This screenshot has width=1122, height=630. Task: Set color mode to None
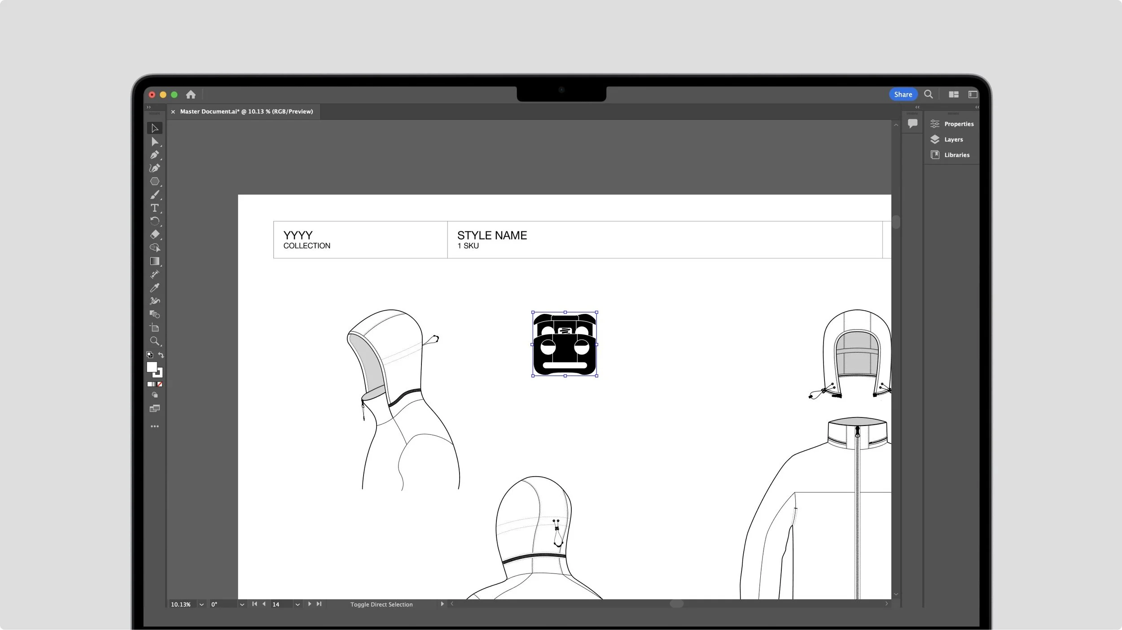point(160,384)
